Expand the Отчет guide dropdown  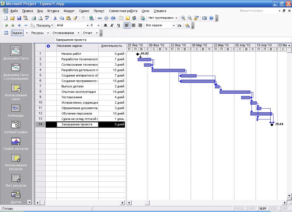[x=97, y=33]
